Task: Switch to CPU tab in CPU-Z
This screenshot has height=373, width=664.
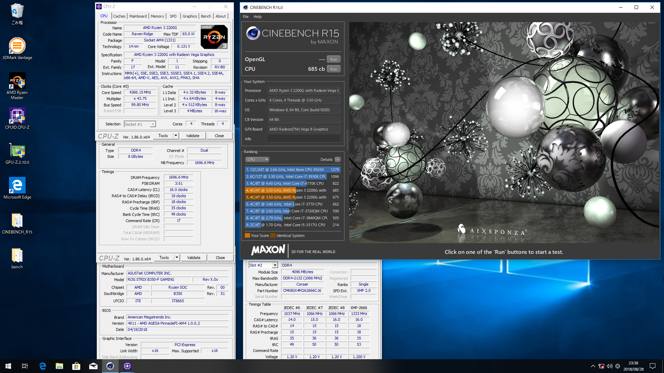Action: [104, 16]
